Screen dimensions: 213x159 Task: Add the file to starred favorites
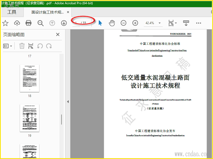point(5,23)
